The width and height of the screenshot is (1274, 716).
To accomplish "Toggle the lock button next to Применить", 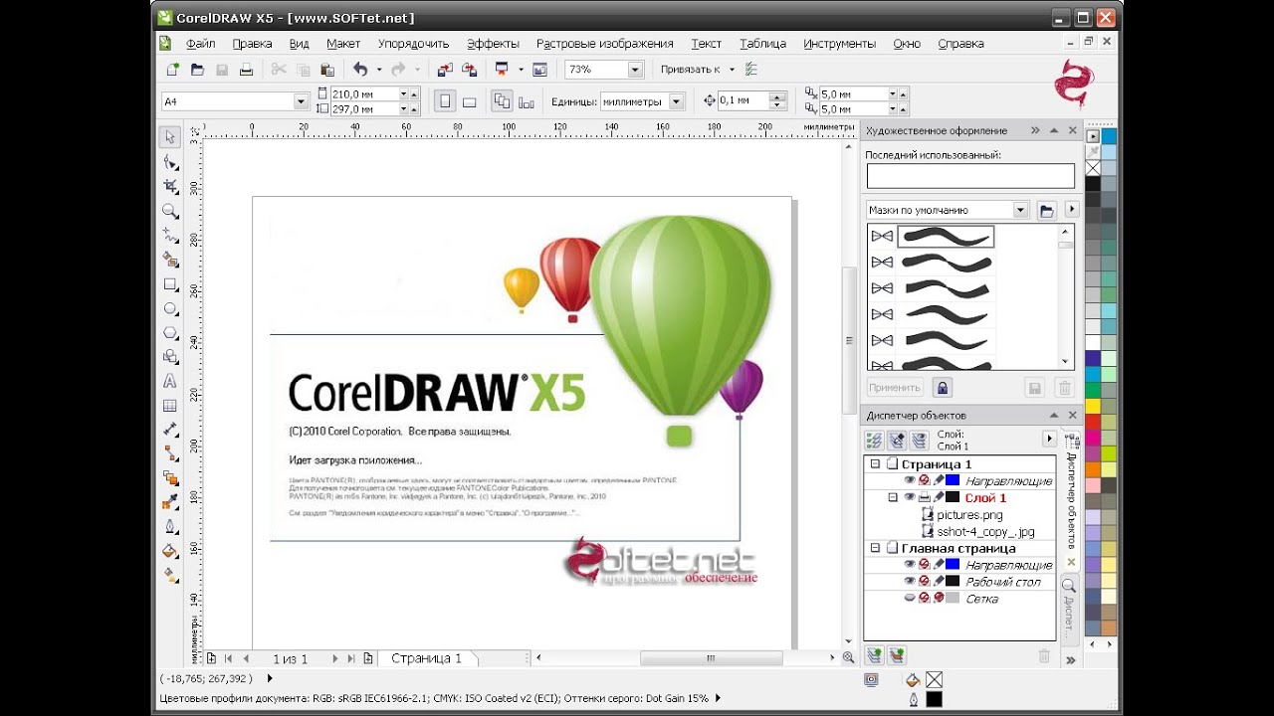I will point(943,387).
